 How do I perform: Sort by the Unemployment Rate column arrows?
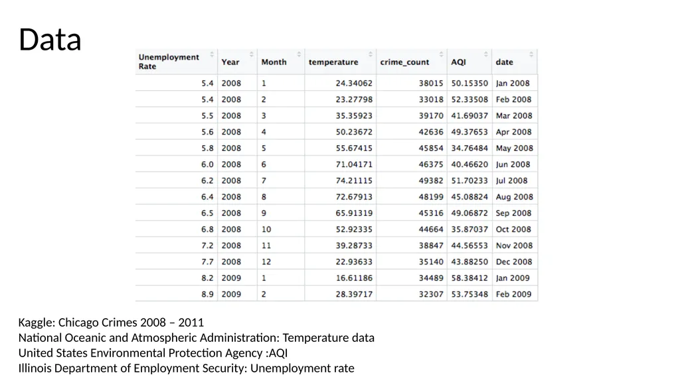click(x=212, y=54)
